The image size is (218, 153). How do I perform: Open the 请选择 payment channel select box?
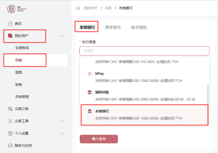[x=145, y=51]
